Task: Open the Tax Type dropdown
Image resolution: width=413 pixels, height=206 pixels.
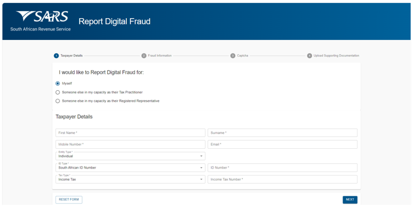Action: coord(130,179)
